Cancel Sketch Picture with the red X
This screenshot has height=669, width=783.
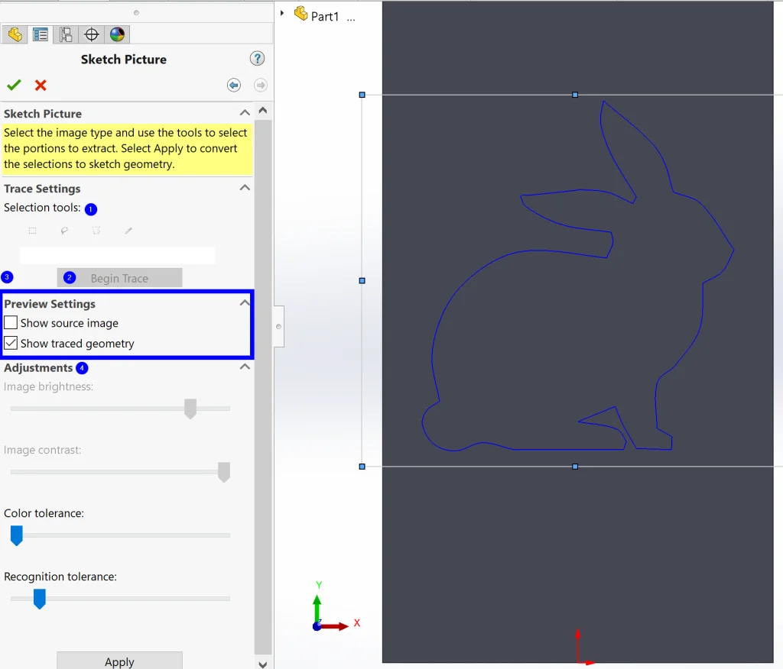pyautogui.click(x=41, y=85)
